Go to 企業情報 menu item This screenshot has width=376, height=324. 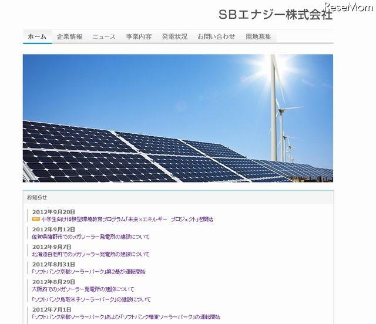(x=70, y=36)
